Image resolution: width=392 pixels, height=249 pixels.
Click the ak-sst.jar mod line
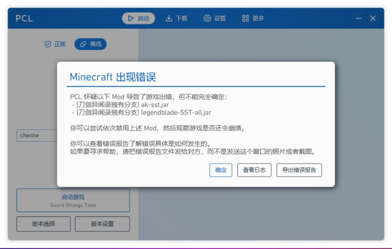[120, 105]
